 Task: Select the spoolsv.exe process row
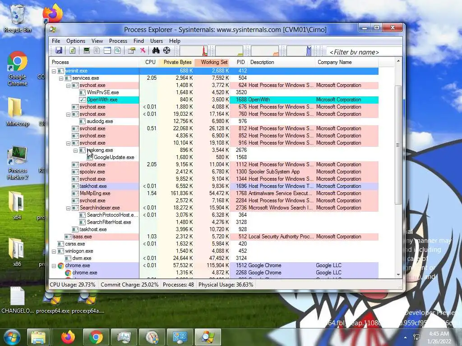pos(214,172)
